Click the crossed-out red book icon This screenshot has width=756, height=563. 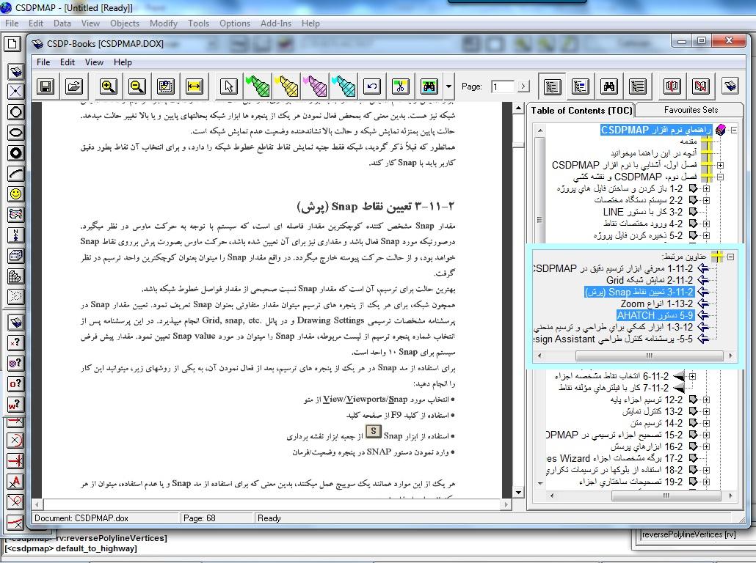pos(700,87)
